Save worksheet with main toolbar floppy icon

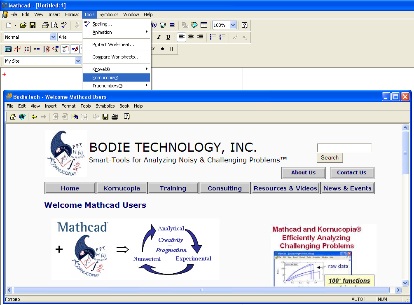coord(33,25)
